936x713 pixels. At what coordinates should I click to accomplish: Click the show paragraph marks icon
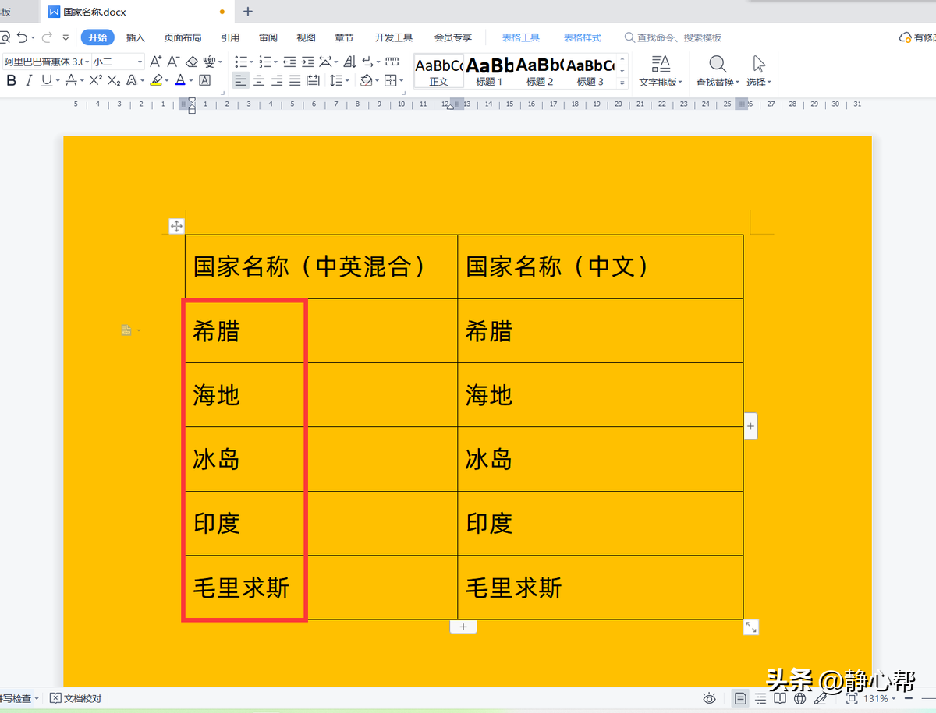tap(369, 62)
